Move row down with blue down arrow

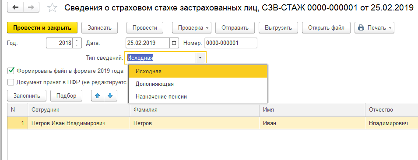[110, 96]
